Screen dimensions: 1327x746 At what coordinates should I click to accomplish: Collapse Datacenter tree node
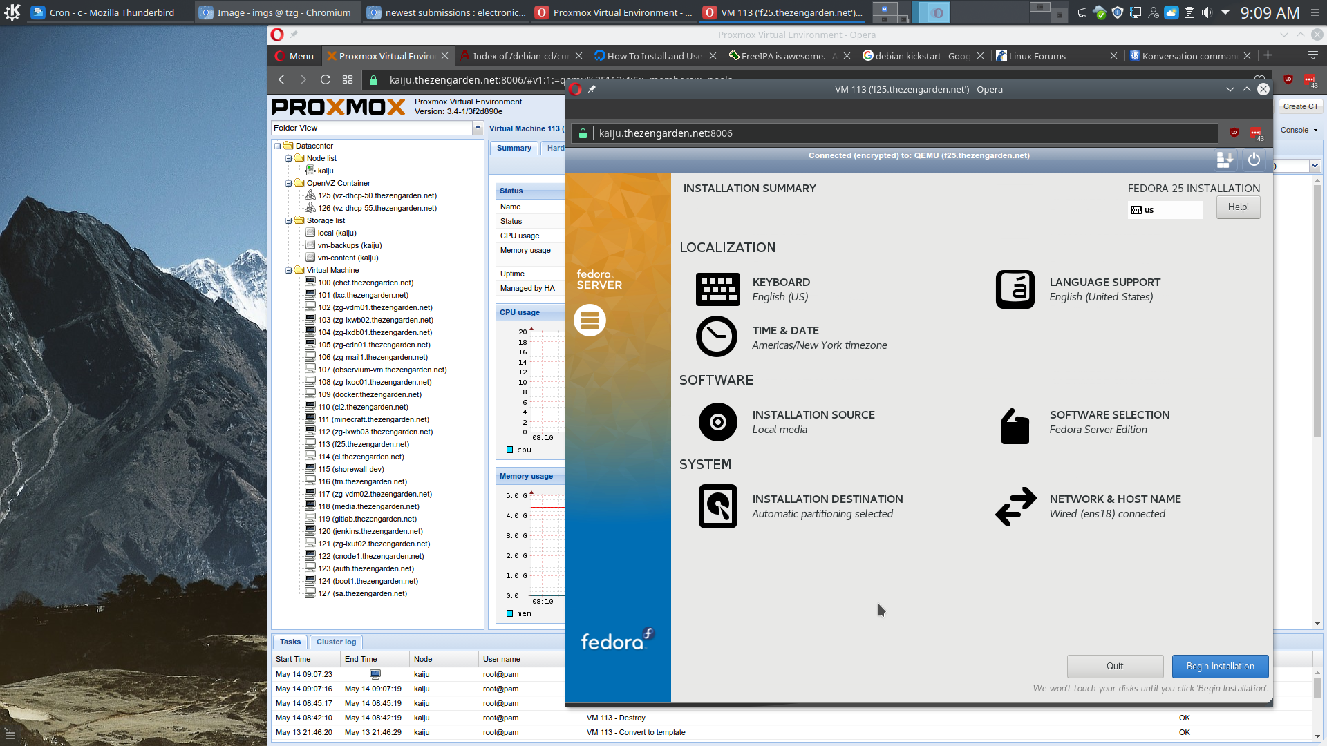click(x=278, y=146)
